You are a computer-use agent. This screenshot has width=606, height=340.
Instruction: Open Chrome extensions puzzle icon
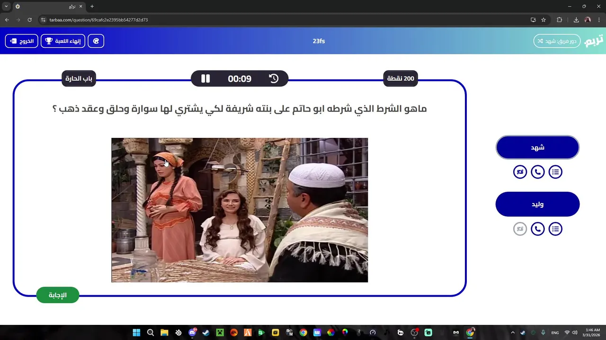pos(559,20)
